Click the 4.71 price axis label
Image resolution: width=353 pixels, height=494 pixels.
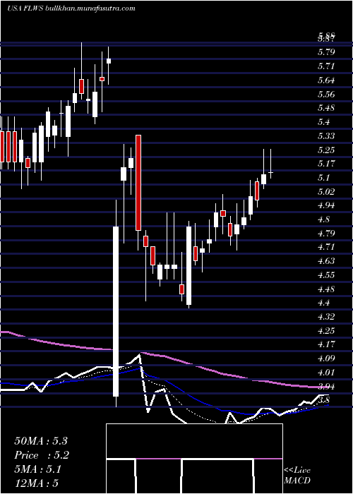(326, 247)
